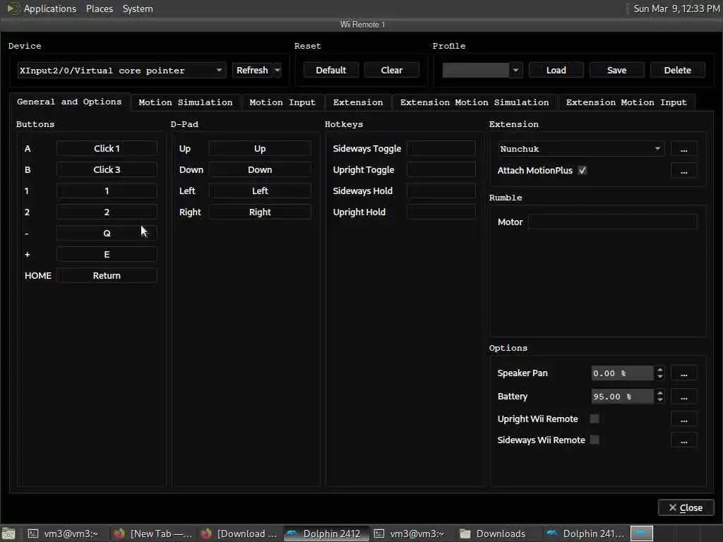Open advanced settings beside Upright Wii Remote
This screenshot has height=542, width=723.
[x=683, y=419]
